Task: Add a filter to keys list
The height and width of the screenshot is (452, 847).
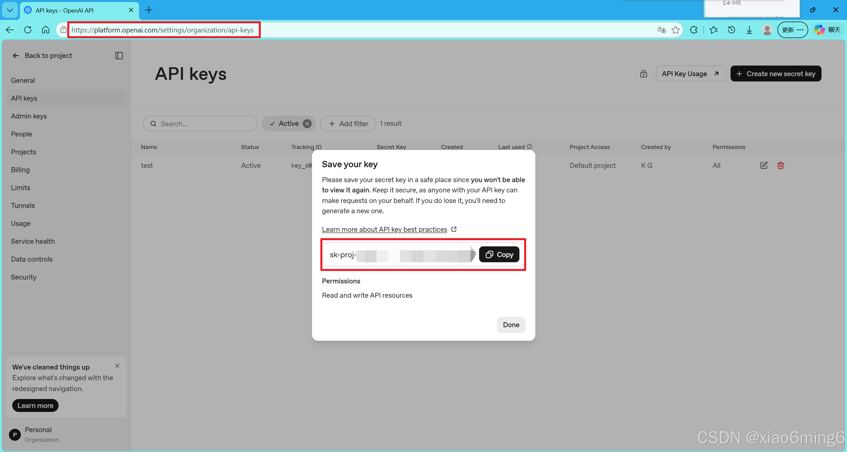Action: (348, 124)
